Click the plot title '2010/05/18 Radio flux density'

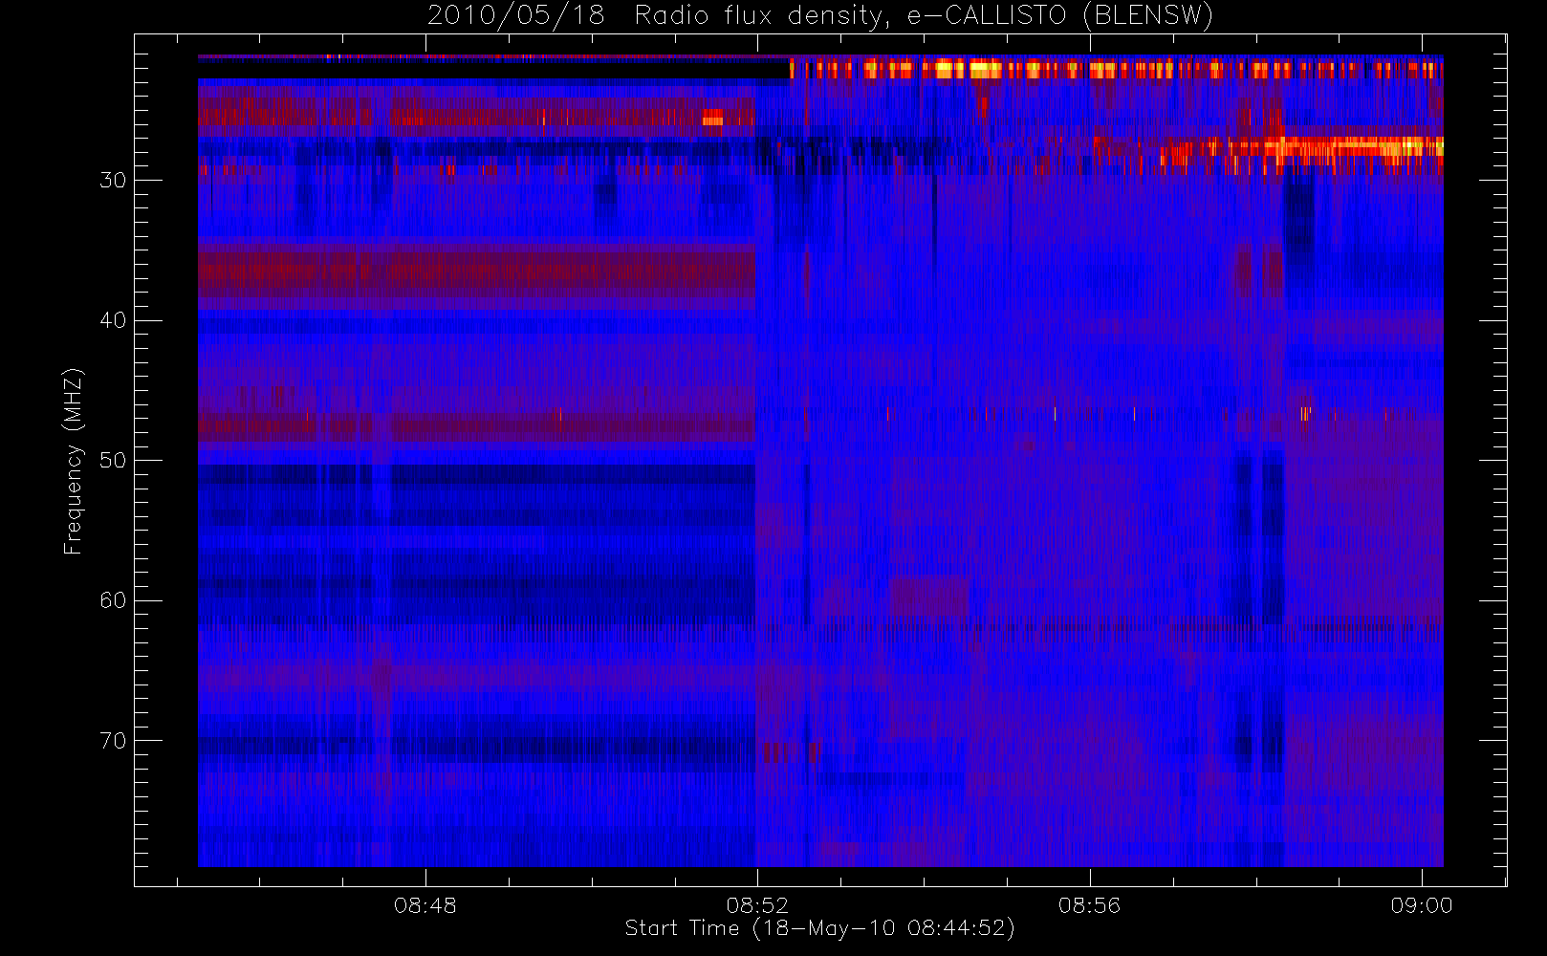pyautogui.click(x=819, y=16)
